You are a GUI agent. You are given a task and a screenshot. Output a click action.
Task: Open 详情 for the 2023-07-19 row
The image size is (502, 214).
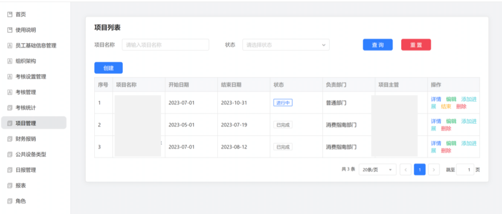[436, 121]
